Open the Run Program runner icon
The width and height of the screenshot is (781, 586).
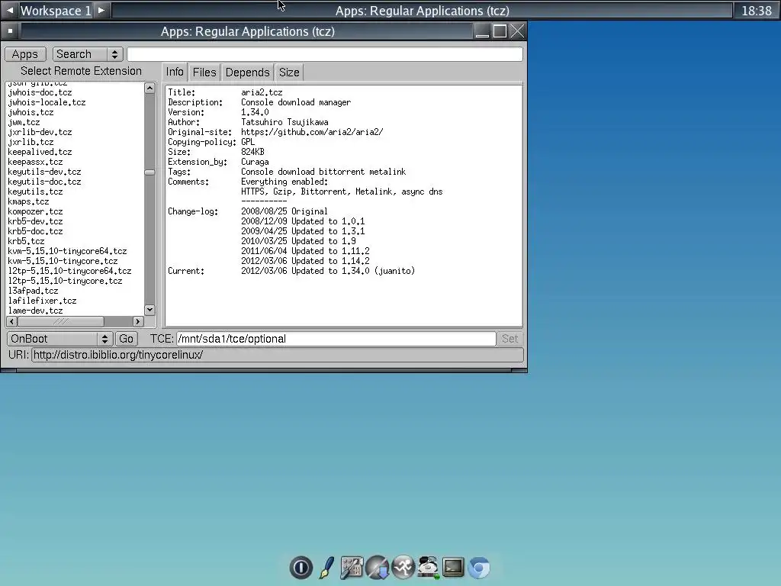tap(403, 568)
